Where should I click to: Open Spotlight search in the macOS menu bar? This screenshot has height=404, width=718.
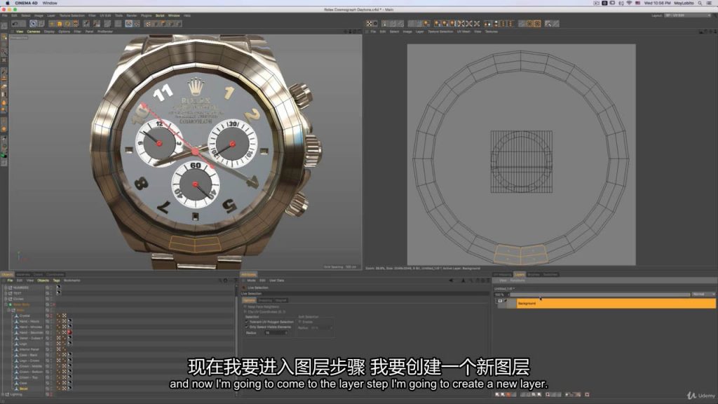click(x=700, y=4)
